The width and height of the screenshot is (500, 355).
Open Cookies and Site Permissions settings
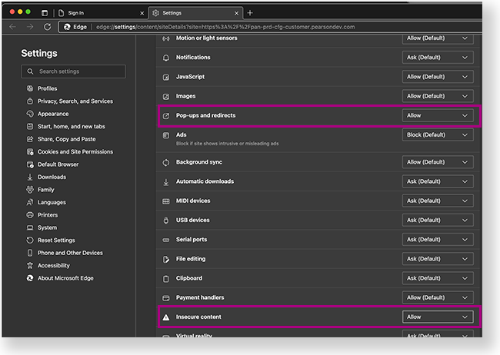[x=75, y=151]
